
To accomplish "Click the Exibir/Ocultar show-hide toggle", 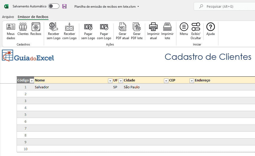I will (196, 31).
